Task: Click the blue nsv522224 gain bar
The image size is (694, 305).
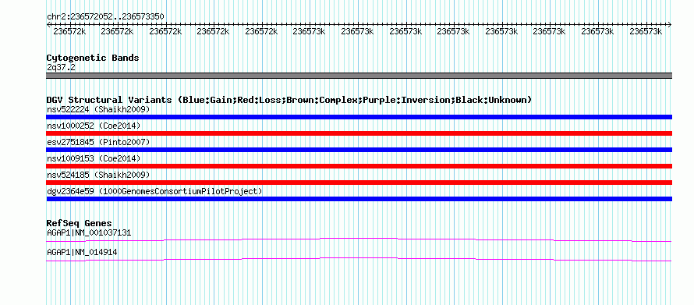Action: click(x=359, y=117)
